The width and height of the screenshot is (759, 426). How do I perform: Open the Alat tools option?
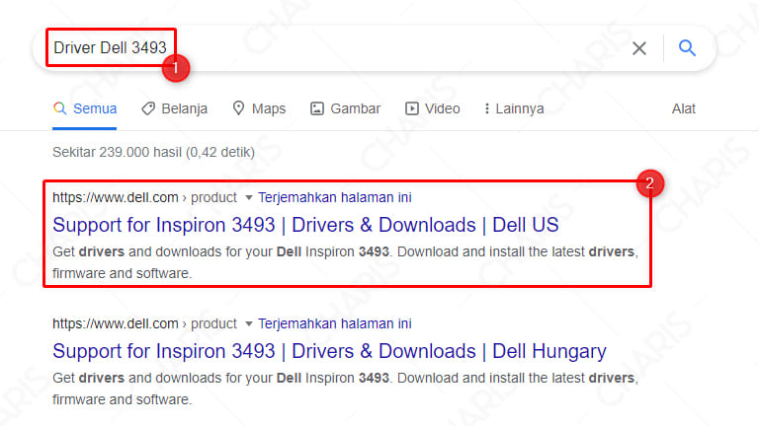pyautogui.click(x=684, y=108)
